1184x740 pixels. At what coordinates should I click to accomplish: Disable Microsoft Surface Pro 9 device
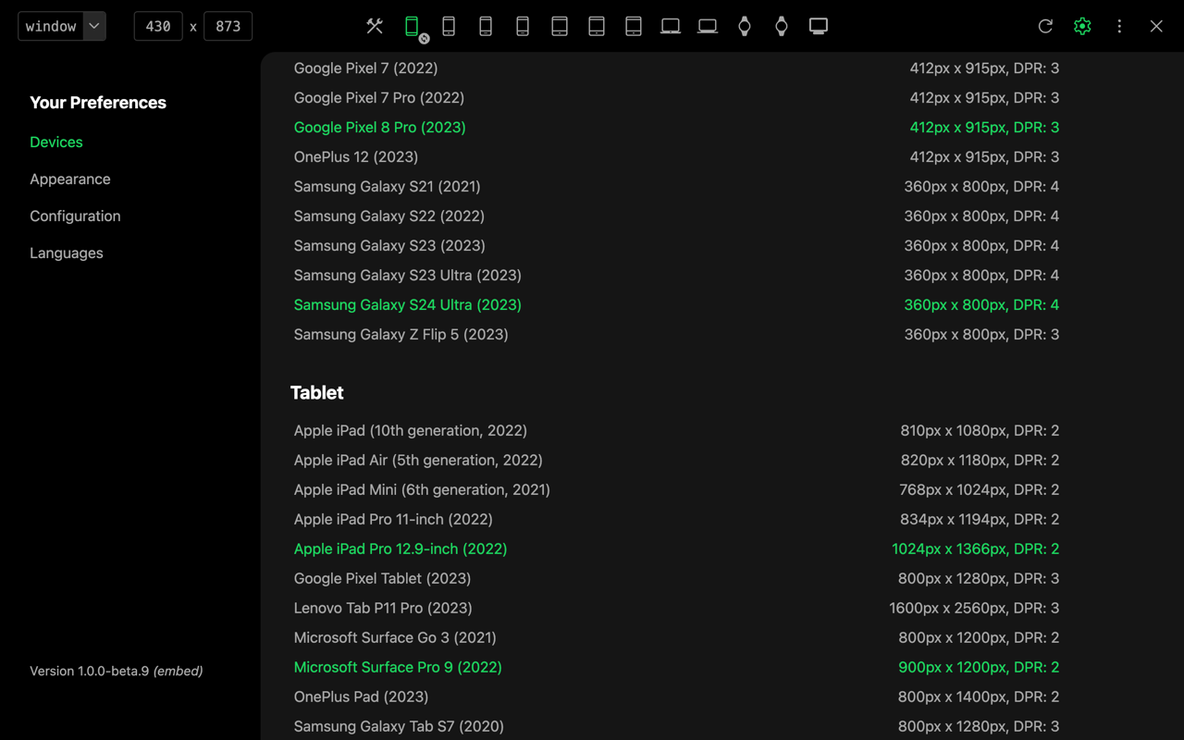point(398,668)
